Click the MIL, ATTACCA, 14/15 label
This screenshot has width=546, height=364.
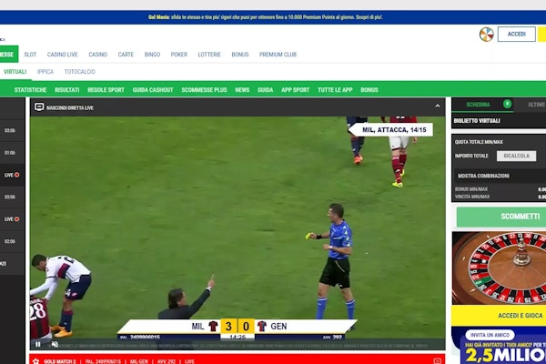[394, 130]
